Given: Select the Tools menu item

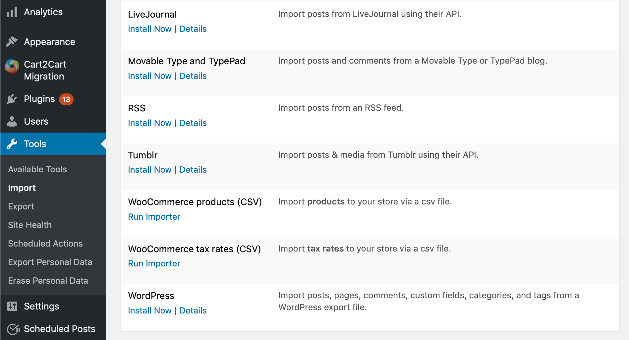Looking at the screenshot, I should pyautogui.click(x=53, y=144).
